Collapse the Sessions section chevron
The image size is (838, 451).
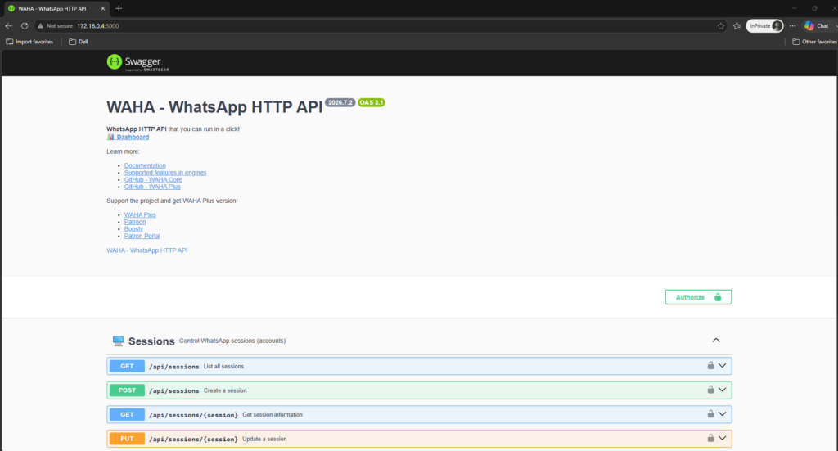coord(716,341)
